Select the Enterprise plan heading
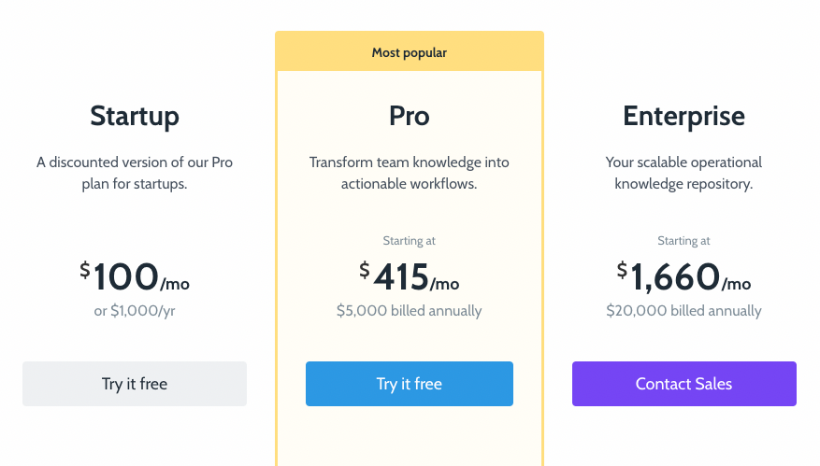The width and height of the screenshot is (820, 466). coord(684,117)
